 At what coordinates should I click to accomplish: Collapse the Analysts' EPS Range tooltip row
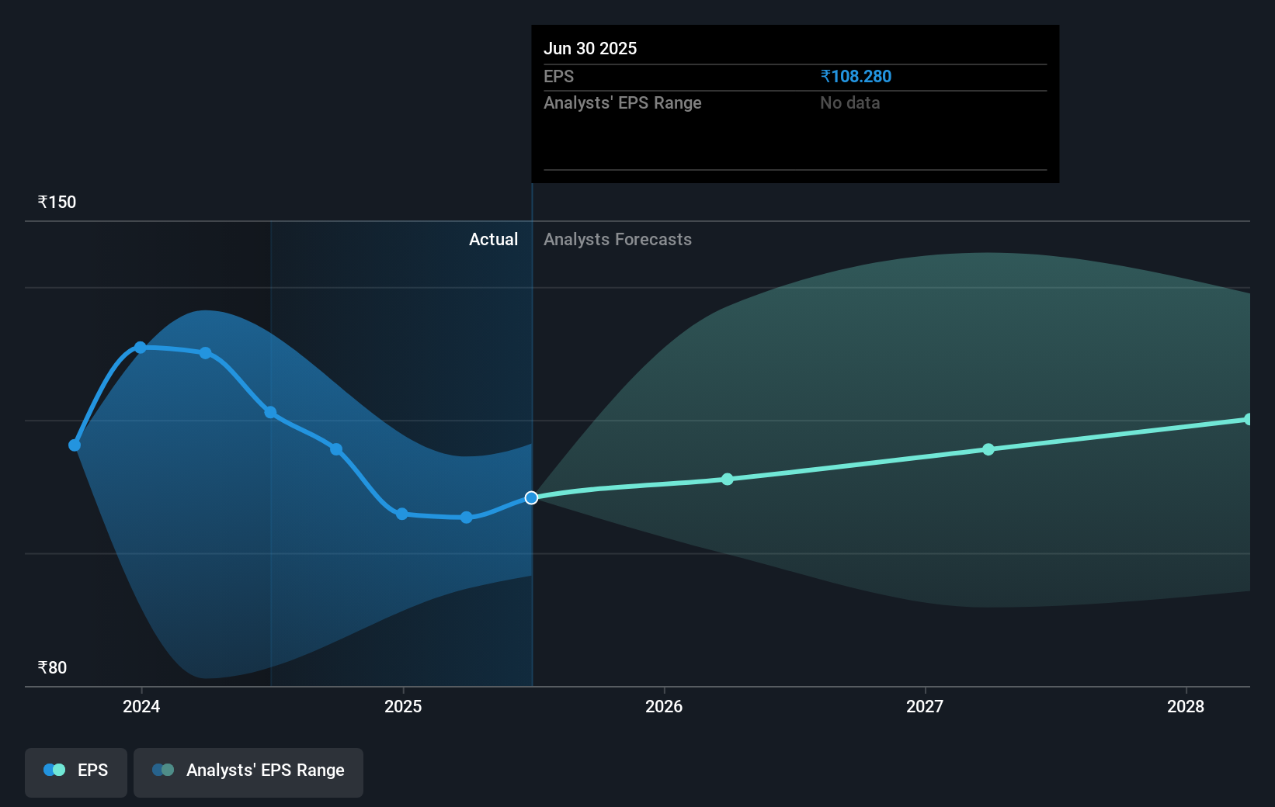[x=622, y=102]
